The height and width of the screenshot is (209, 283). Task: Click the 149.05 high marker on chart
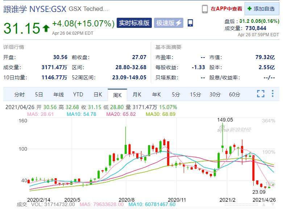[x=225, y=120]
